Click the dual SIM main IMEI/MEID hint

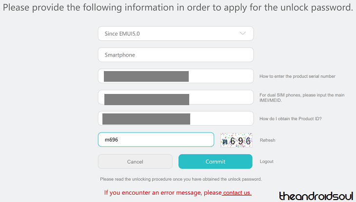[x=302, y=98]
